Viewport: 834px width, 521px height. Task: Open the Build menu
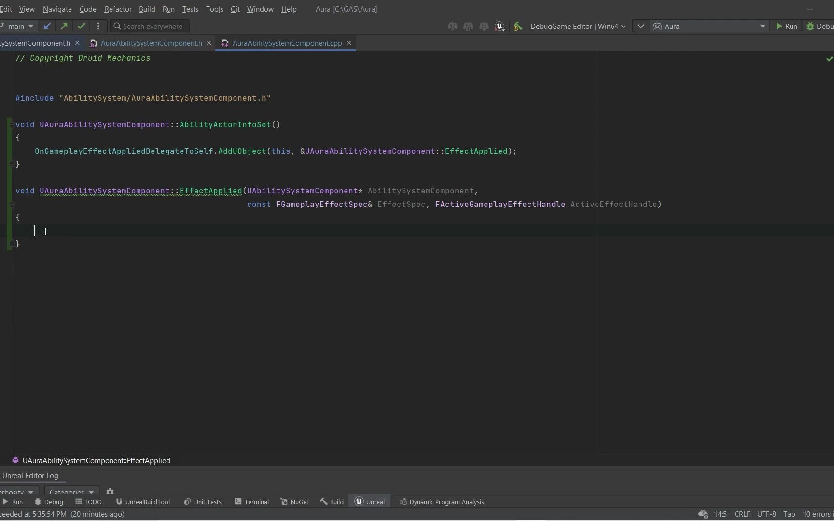[x=147, y=9]
